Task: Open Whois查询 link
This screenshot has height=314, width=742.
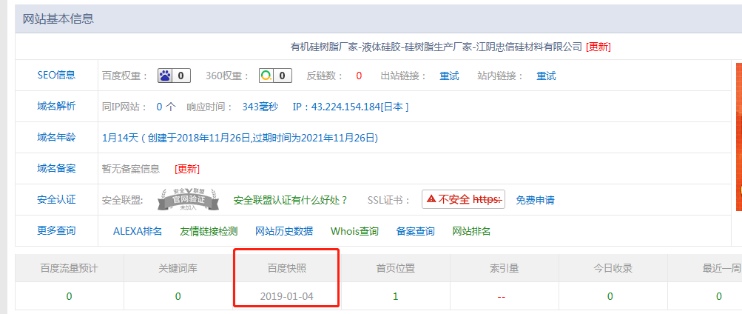Action: coord(354,231)
